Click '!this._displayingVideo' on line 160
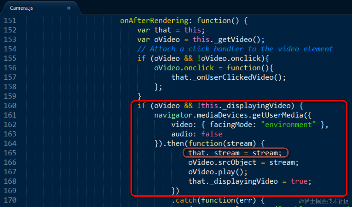352x207 pixels. pos(246,106)
